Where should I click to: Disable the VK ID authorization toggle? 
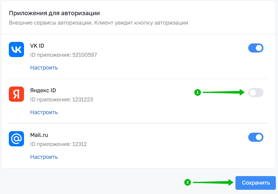click(x=256, y=48)
